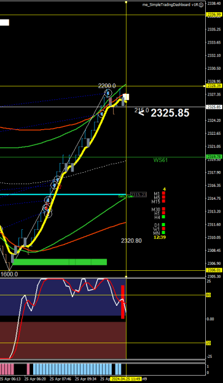
Task: Click the less-than arrow beside large 2325.85
Action: point(141,113)
